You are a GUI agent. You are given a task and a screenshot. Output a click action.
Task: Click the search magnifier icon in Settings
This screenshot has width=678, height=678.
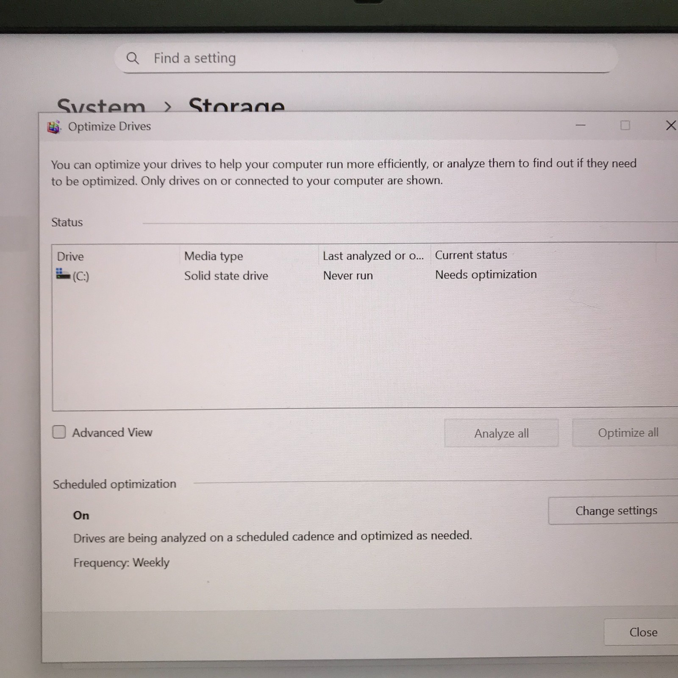point(133,58)
